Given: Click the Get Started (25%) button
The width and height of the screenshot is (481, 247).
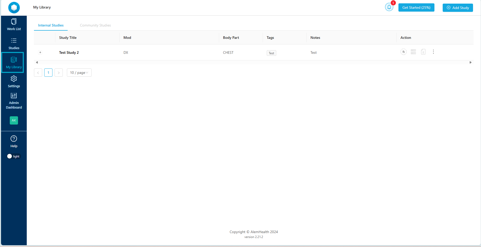Looking at the screenshot, I should pyautogui.click(x=416, y=7).
